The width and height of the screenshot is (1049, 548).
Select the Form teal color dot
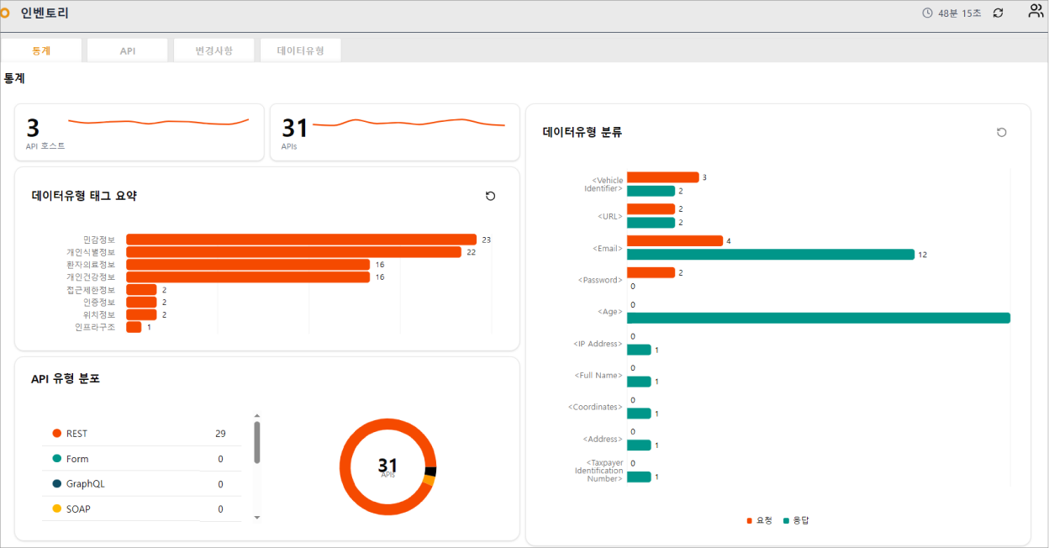click(57, 459)
